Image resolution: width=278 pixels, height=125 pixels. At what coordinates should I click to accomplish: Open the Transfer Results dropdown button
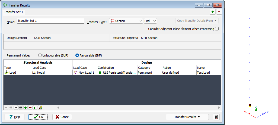(x=187, y=117)
